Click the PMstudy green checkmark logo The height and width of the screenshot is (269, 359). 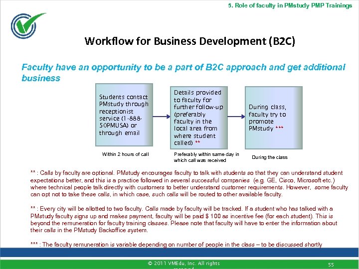(28, 25)
